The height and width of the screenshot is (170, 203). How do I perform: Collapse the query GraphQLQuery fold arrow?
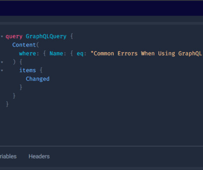click(2, 37)
